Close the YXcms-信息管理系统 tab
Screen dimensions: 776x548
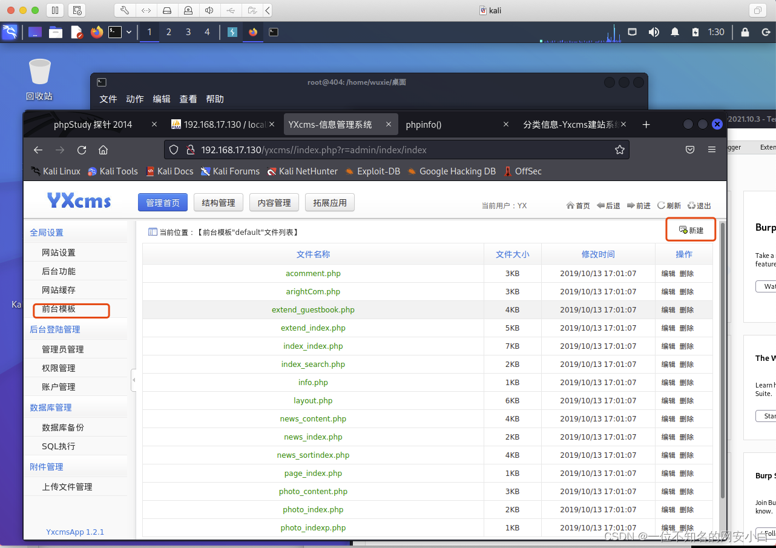coord(388,124)
